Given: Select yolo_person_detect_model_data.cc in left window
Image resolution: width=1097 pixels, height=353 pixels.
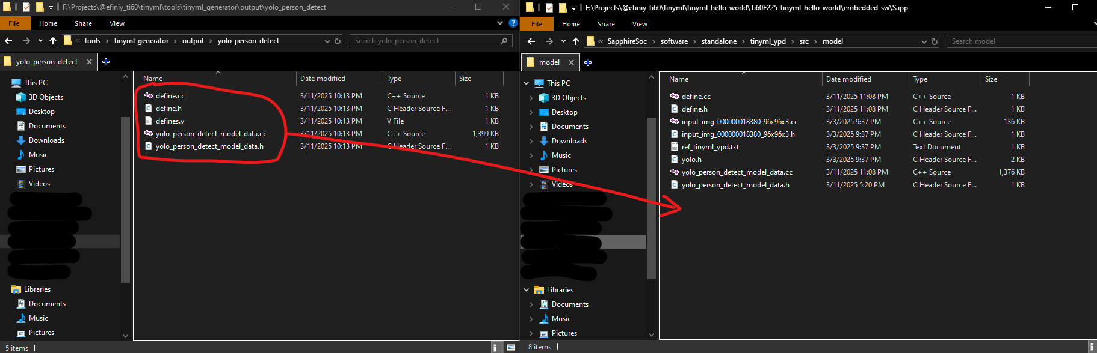Looking at the screenshot, I should pos(211,134).
